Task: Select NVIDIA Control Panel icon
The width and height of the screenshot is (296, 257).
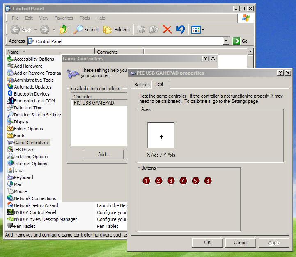Action: [10, 212]
